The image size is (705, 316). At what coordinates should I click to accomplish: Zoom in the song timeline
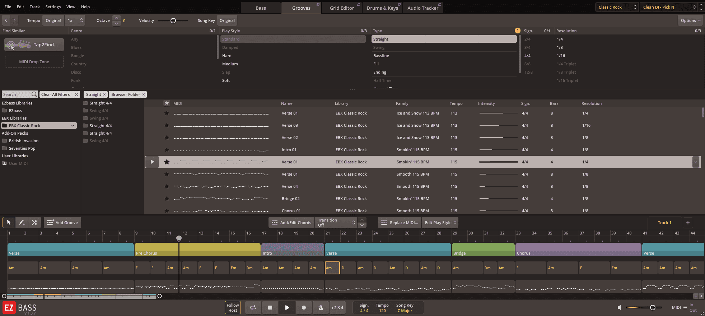pos(701,296)
